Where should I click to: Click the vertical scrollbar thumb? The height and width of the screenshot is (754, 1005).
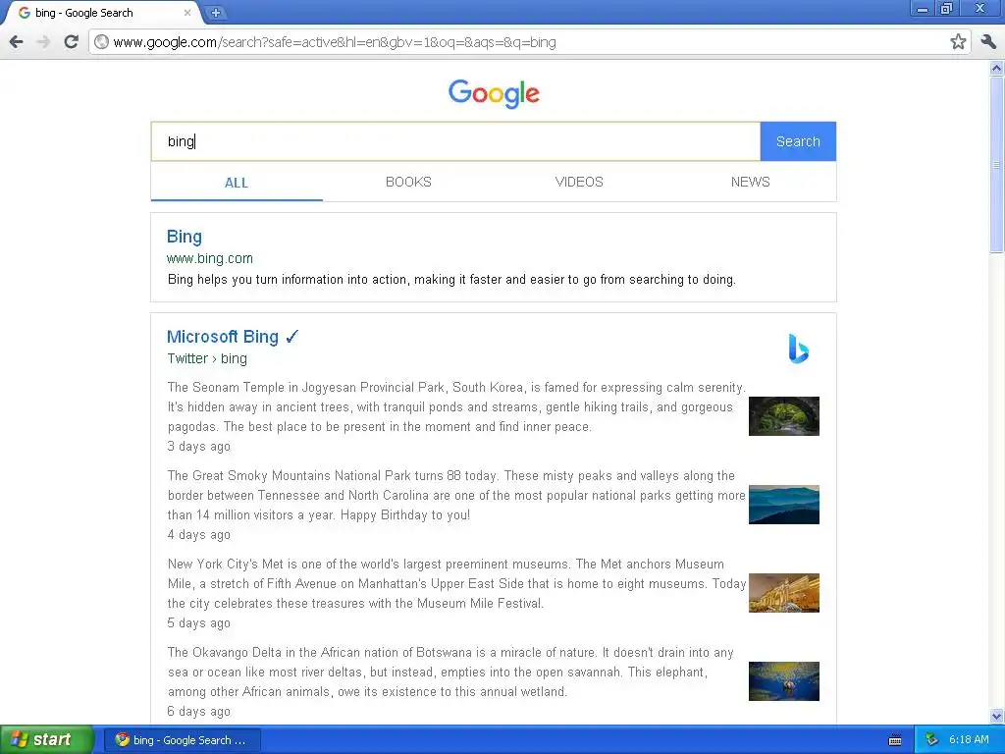pos(997,164)
